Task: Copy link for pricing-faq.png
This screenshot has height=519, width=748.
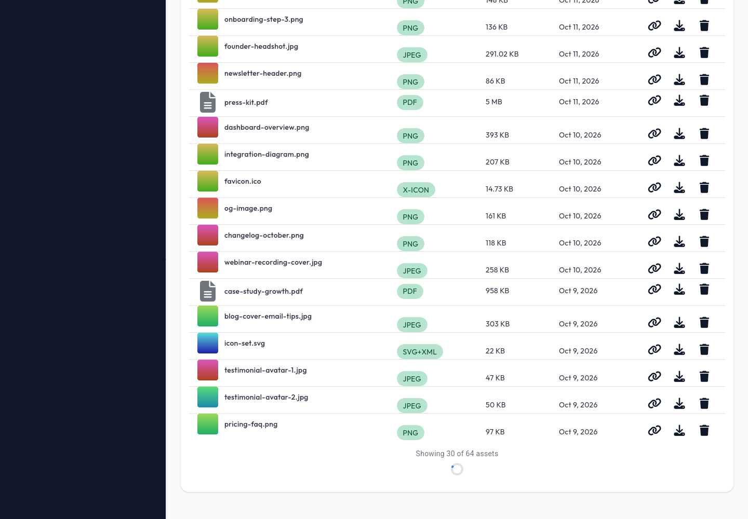Action: pyautogui.click(x=654, y=430)
